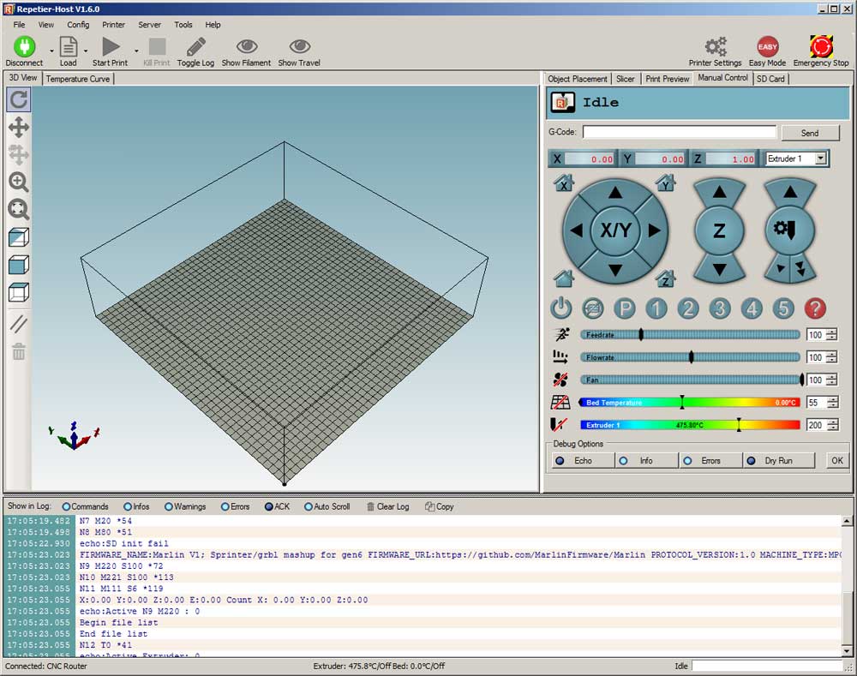
Task: Toggle Show Filament eye
Action: point(247,46)
